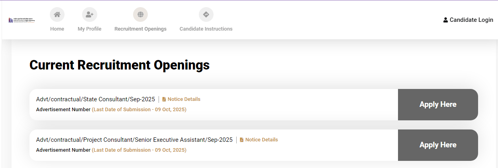Click the Current Recruitment Openings heading
The height and width of the screenshot is (168, 498).
(120, 65)
